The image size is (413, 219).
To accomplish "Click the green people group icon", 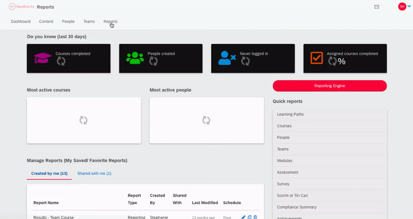I will coord(135,58).
